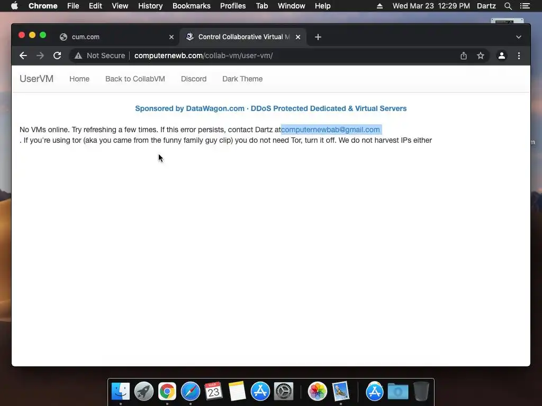Open the Bookmarks menu
542x406 pixels.
192,6
